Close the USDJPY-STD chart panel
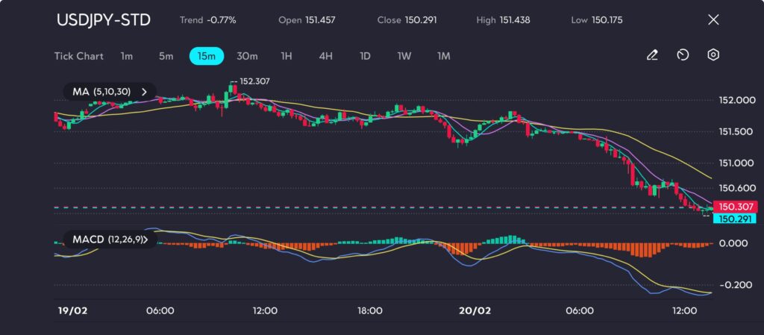This screenshot has width=764, height=335. coord(713,20)
